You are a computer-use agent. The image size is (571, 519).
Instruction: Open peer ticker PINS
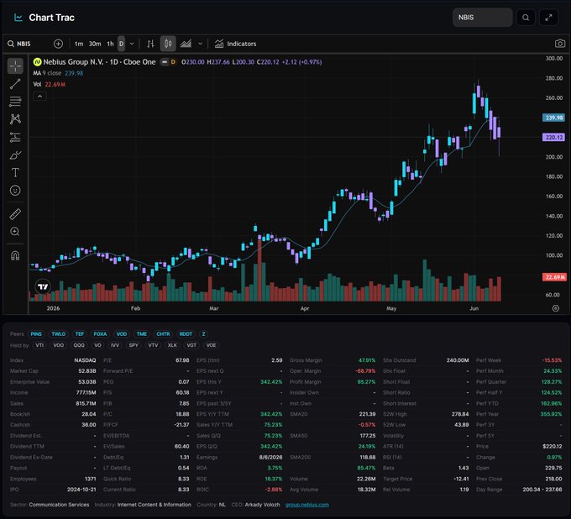[x=36, y=334]
